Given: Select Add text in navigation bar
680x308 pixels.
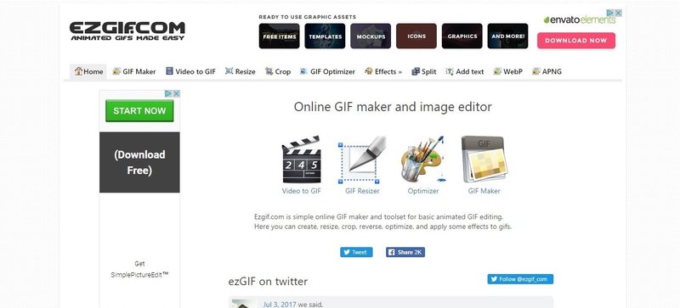Looking at the screenshot, I should tap(465, 71).
